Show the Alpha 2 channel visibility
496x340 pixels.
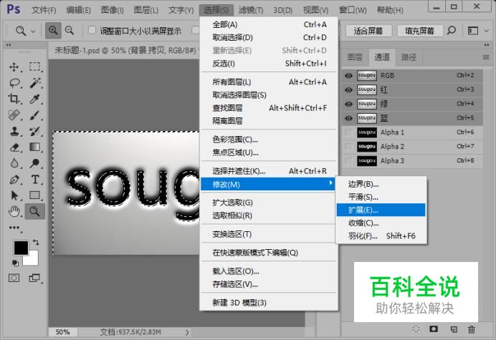tap(348, 147)
